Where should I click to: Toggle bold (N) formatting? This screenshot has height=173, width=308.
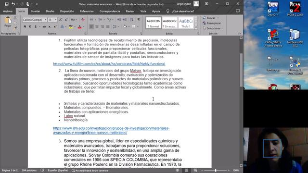point(25,27)
